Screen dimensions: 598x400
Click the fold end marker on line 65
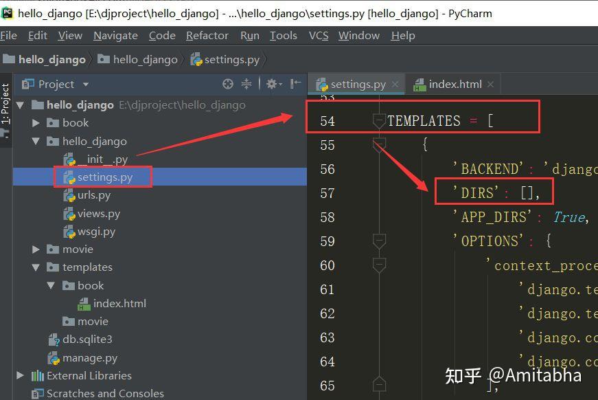pos(379,384)
